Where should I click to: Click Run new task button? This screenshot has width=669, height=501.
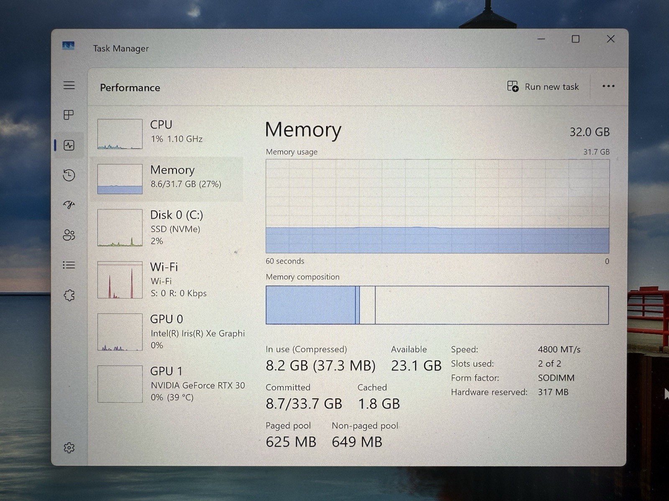[543, 86]
